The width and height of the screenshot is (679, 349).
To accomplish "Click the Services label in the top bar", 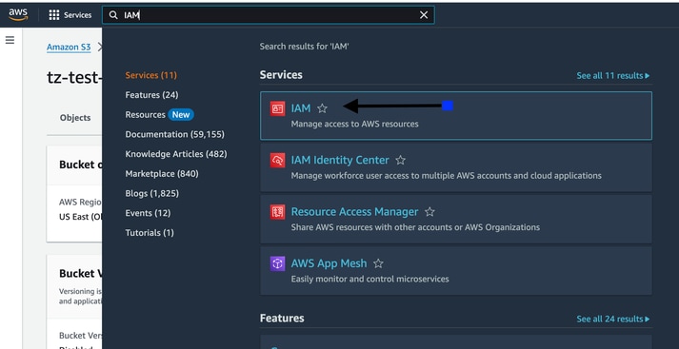I will (77, 15).
